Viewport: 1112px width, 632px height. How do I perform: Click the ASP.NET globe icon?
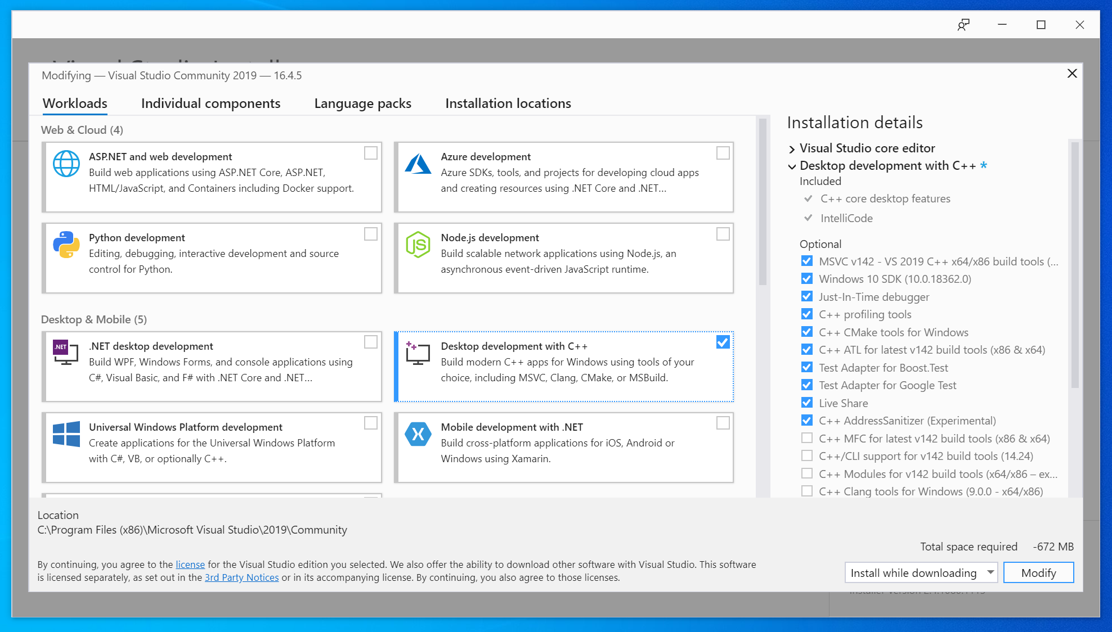tap(66, 164)
